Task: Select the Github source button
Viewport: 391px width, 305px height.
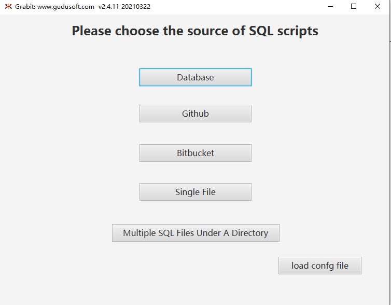Action: [195, 114]
